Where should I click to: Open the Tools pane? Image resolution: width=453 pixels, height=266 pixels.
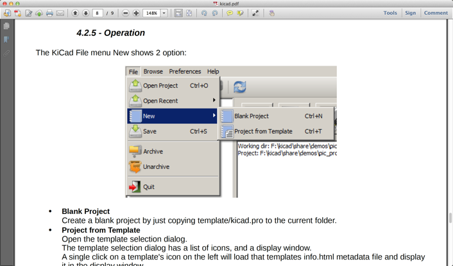pos(390,13)
